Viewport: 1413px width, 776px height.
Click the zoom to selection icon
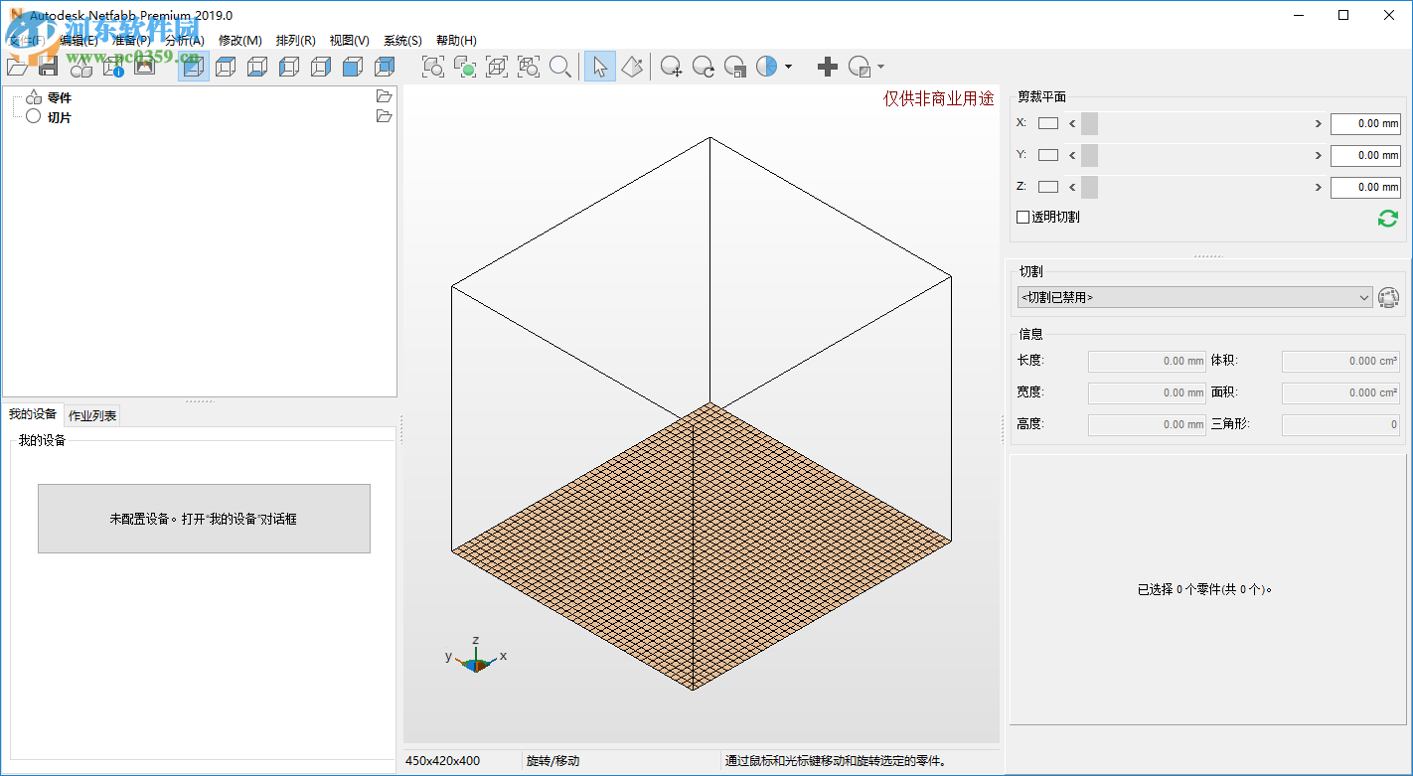[x=465, y=67]
